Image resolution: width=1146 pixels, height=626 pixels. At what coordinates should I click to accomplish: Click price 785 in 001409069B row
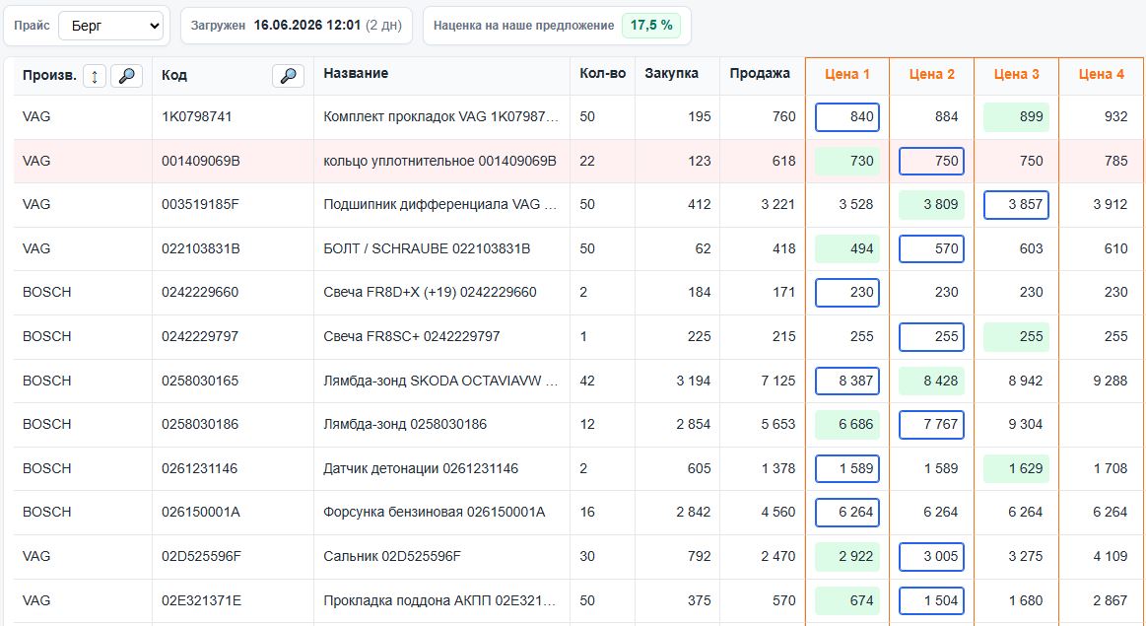point(1116,161)
